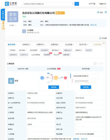
Task: Jump to 股权穿透图 sub-section
Action: [33, 50]
